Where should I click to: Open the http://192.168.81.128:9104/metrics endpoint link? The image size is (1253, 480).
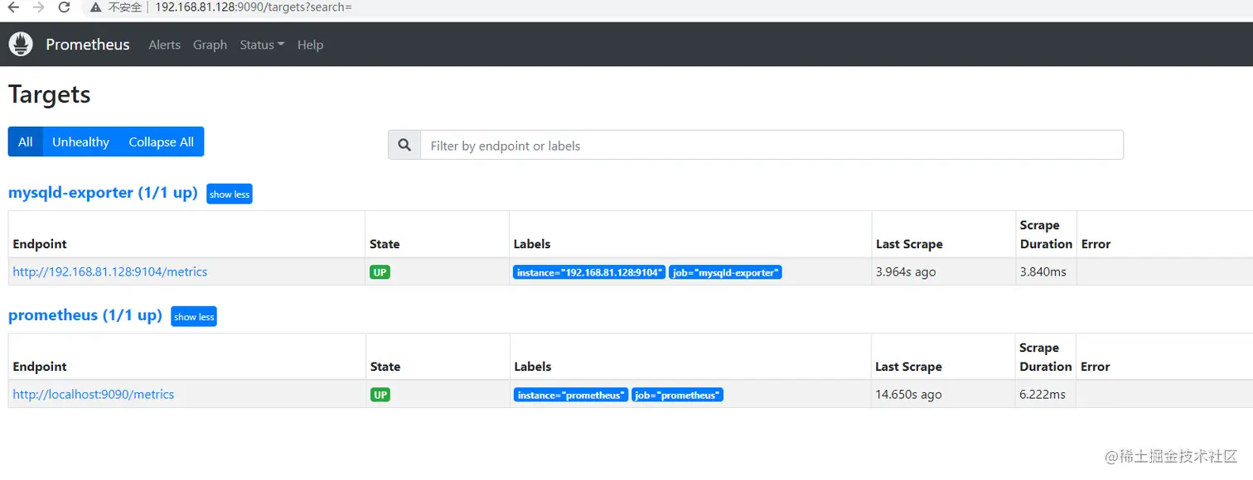click(x=110, y=271)
